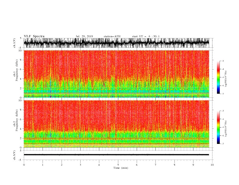Click the "station=ATH" header text
This screenshot has width=239, height=185.
(112, 36)
